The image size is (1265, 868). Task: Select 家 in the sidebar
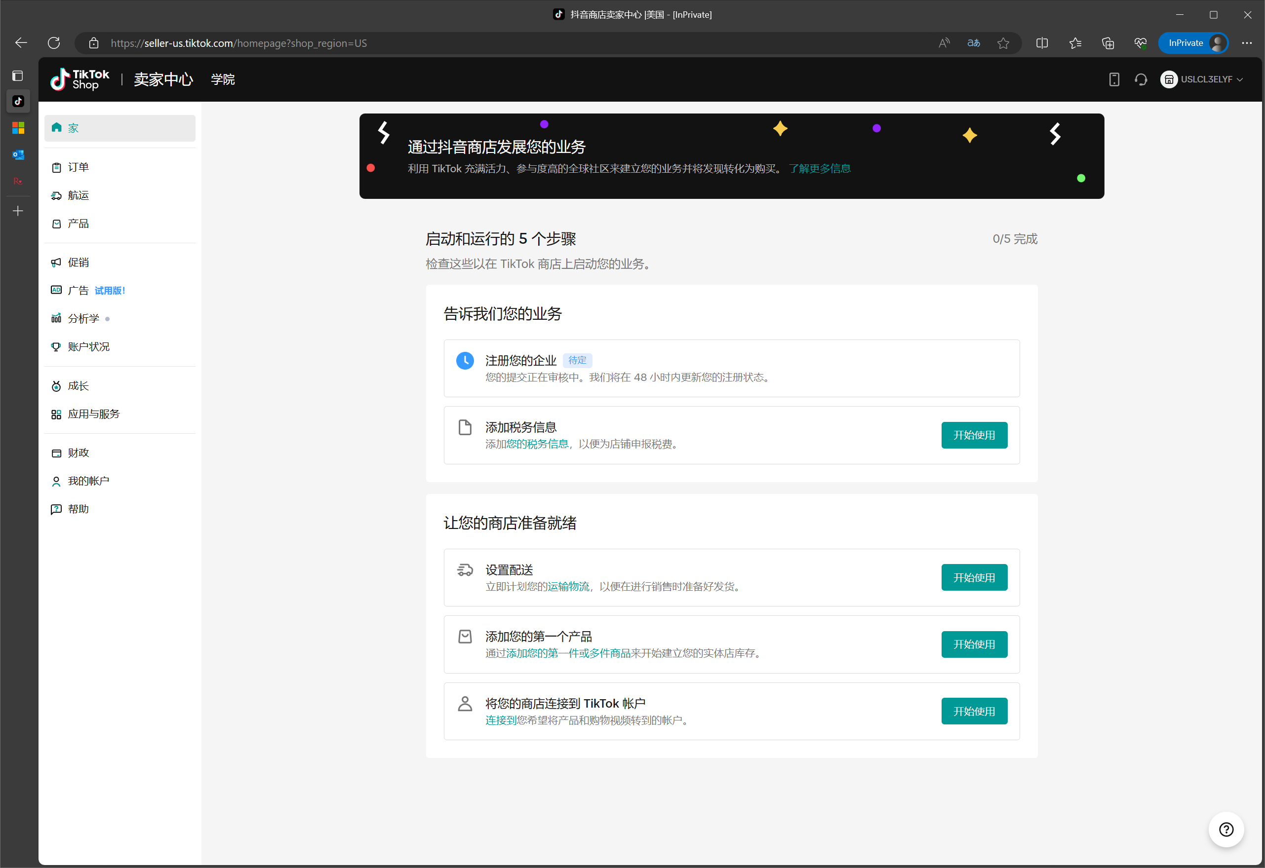tap(120, 128)
